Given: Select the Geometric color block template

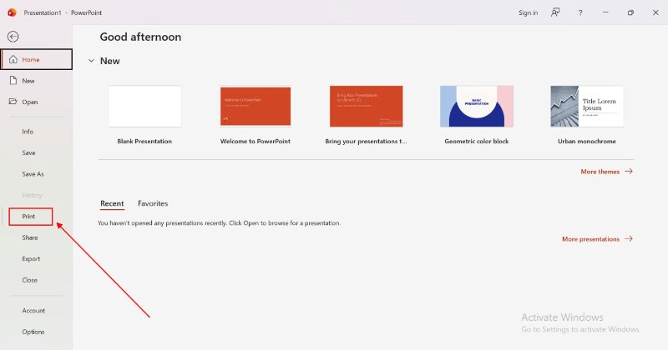Looking at the screenshot, I should 476,107.
